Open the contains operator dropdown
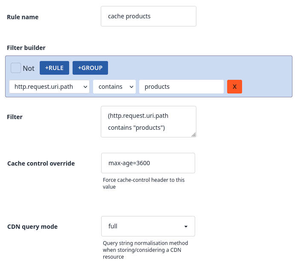The width and height of the screenshot is (301, 280). 114,87
